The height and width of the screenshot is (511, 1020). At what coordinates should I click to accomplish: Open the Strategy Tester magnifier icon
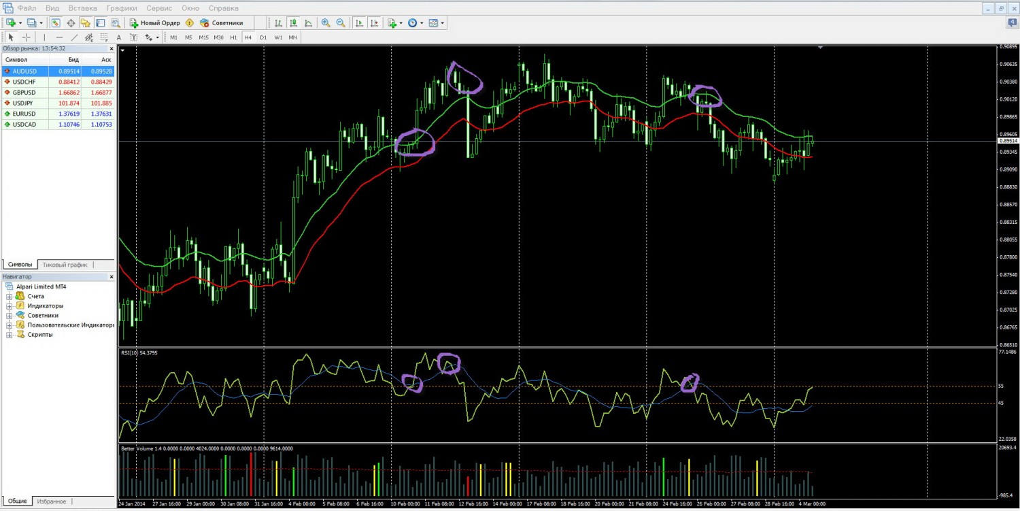coord(116,22)
